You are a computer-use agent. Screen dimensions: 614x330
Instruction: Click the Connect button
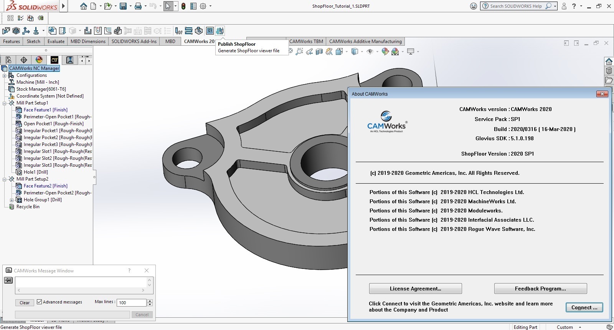[584, 307]
